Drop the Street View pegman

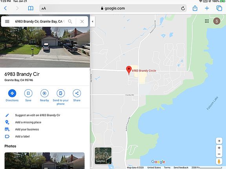coord(219,162)
